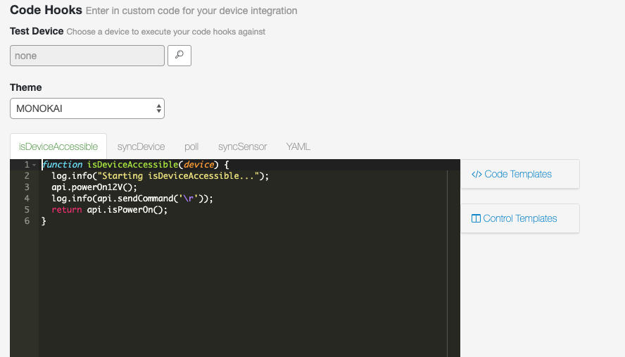
Task: Open the Code Templates panel
Action: coord(519,174)
